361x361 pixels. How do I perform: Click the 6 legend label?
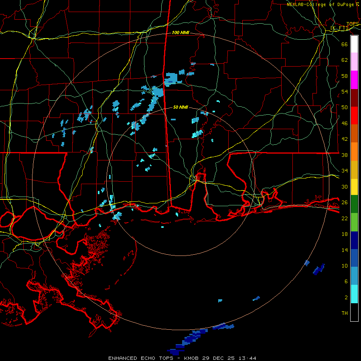[346, 281]
